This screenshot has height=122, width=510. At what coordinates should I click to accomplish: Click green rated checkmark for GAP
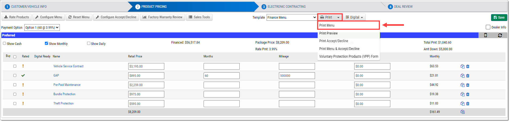(x=23, y=75)
